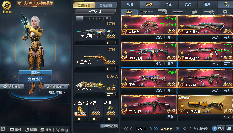Jump to last page double arrow
The image size is (233, 133).
(156, 129)
